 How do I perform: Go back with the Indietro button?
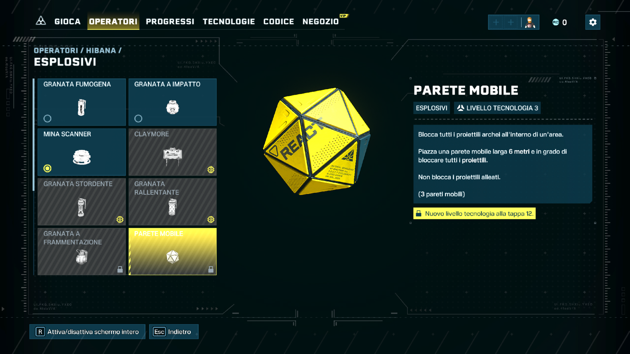click(174, 332)
